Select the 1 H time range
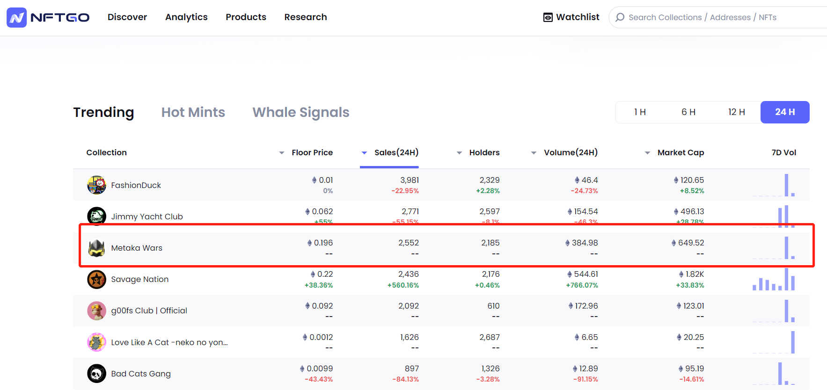Screen dimensions: 827x390 (640, 112)
